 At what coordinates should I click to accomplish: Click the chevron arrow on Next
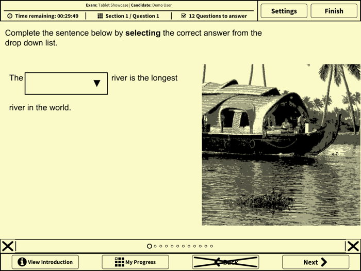[324, 262]
